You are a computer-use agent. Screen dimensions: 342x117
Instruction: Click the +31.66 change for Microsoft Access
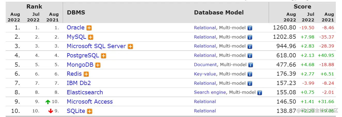pyautogui.click(x=326, y=102)
